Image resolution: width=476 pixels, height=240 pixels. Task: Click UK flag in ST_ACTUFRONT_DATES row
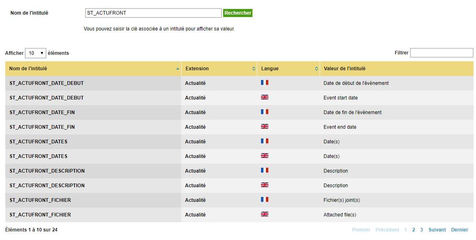point(264,156)
